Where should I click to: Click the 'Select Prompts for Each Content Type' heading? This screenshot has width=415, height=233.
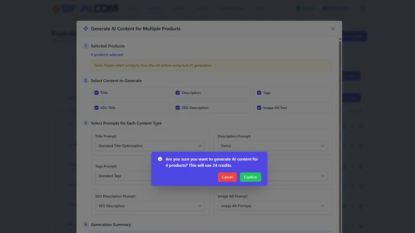tap(126, 123)
